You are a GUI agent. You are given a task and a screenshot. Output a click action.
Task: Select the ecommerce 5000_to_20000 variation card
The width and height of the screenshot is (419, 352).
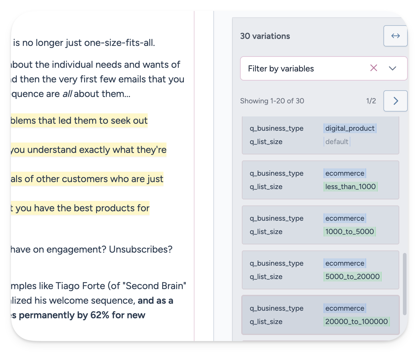click(x=321, y=270)
